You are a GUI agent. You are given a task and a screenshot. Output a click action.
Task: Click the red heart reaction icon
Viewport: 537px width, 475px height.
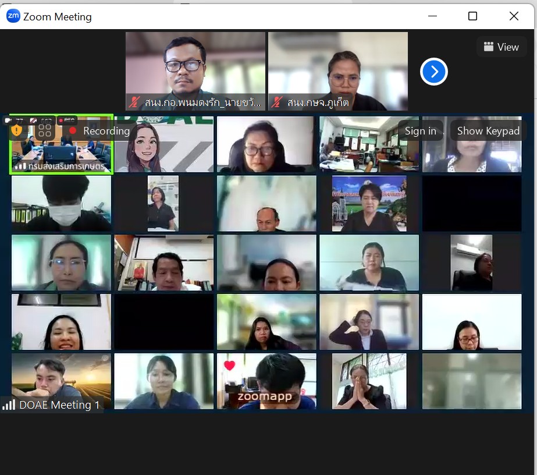pos(230,366)
